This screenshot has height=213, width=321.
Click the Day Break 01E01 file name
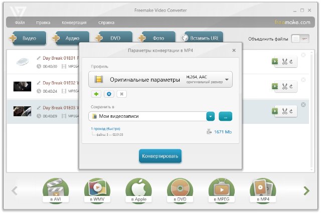click(x=61, y=58)
